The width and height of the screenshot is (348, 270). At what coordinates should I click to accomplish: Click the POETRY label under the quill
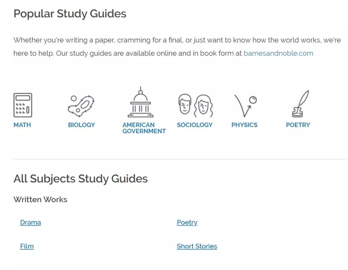[298, 125]
